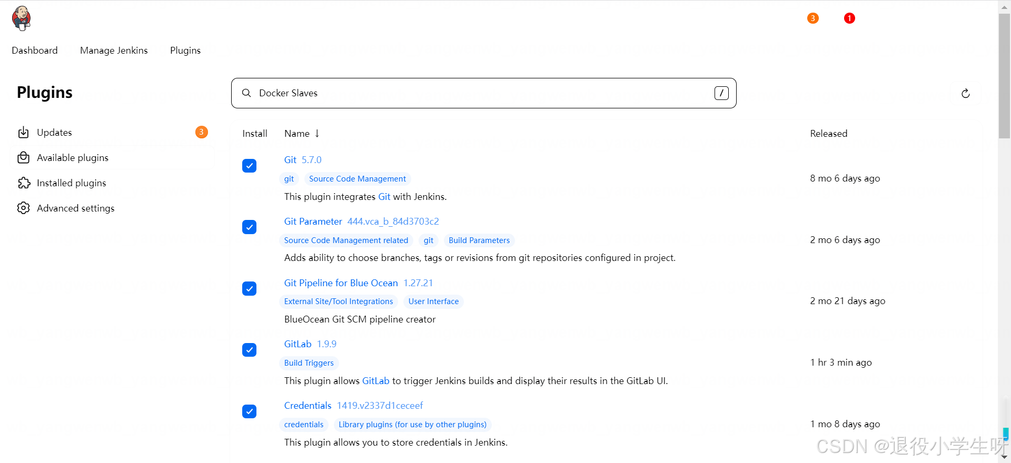Click the '2 mo 21 days ago' release time
This screenshot has height=463, width=1011.
pos(848,301)
